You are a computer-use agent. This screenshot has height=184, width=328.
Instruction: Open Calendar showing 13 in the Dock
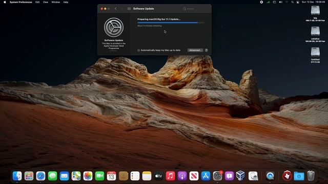(112, 176)
